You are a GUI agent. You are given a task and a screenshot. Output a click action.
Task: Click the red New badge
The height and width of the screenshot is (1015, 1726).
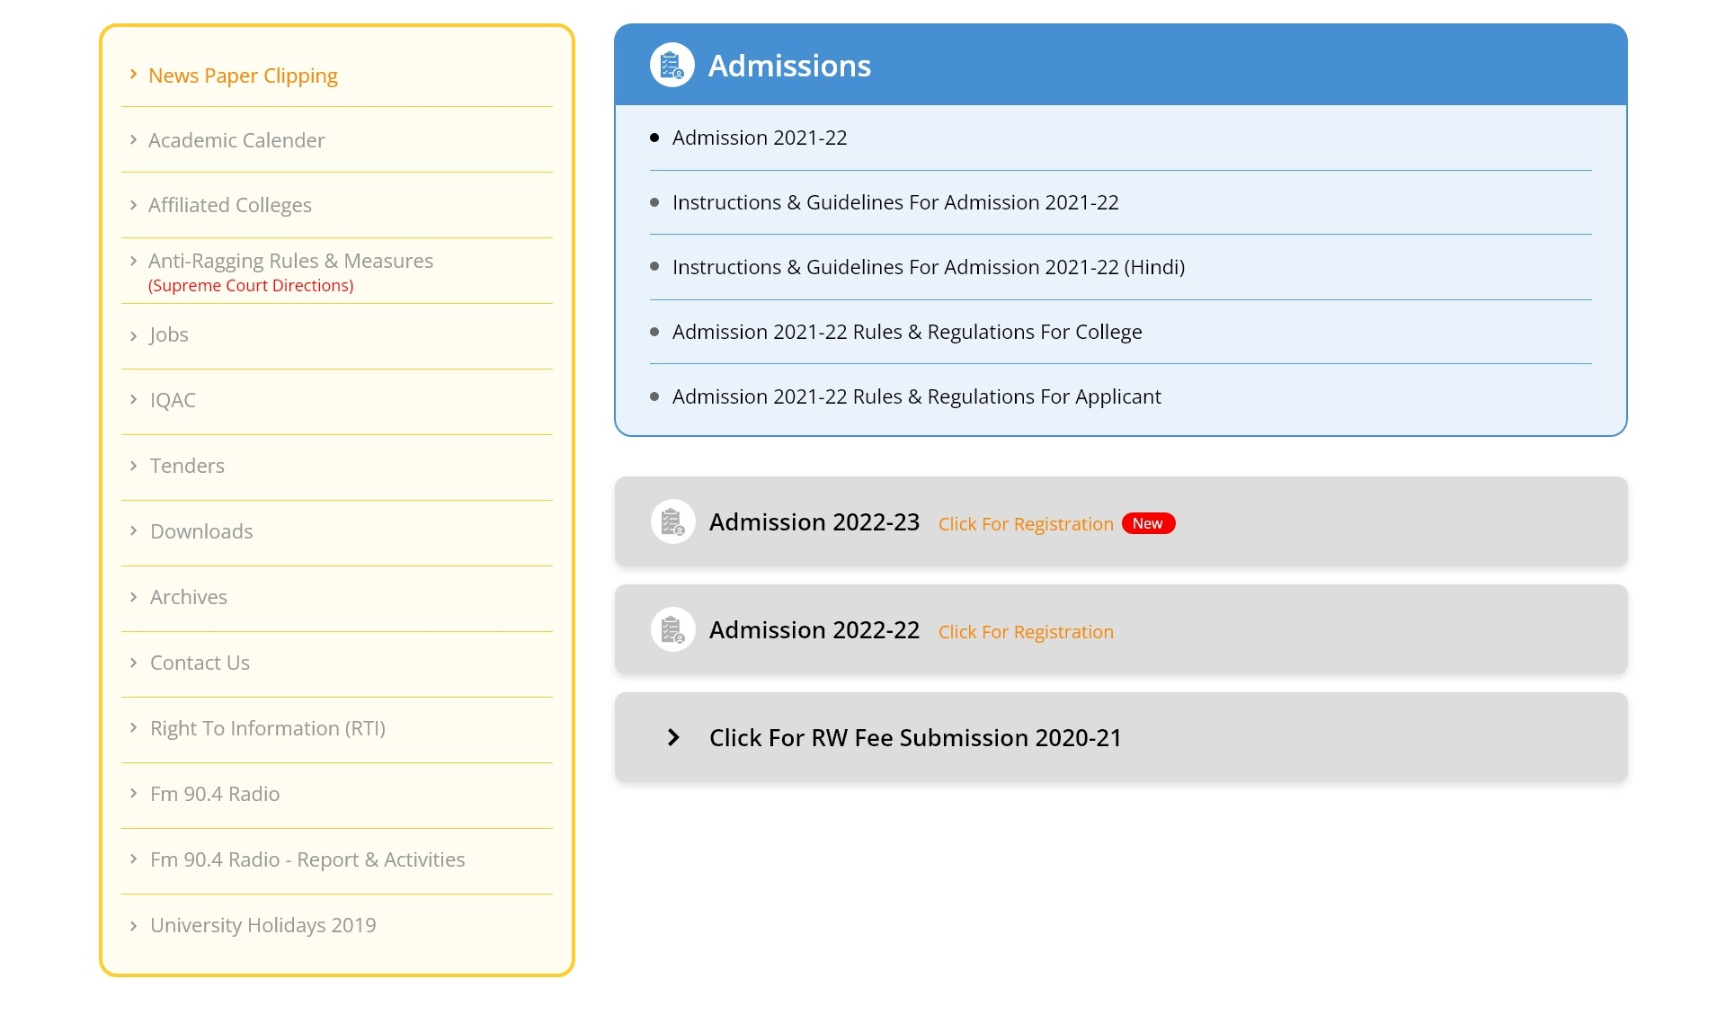pos(1148,523)
